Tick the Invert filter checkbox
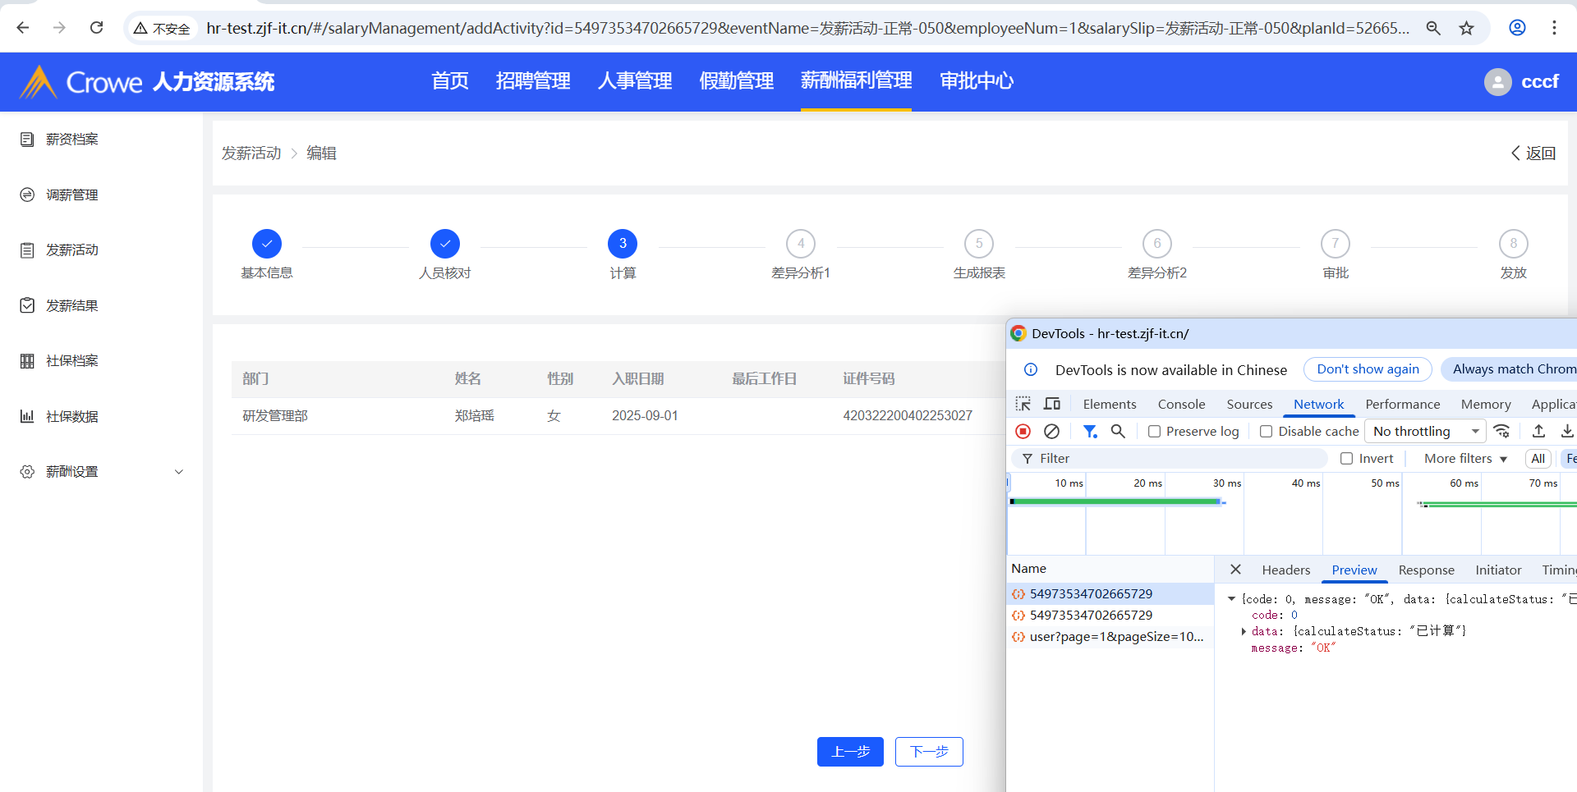1577x792 pixels. [x=1346, y=459]
